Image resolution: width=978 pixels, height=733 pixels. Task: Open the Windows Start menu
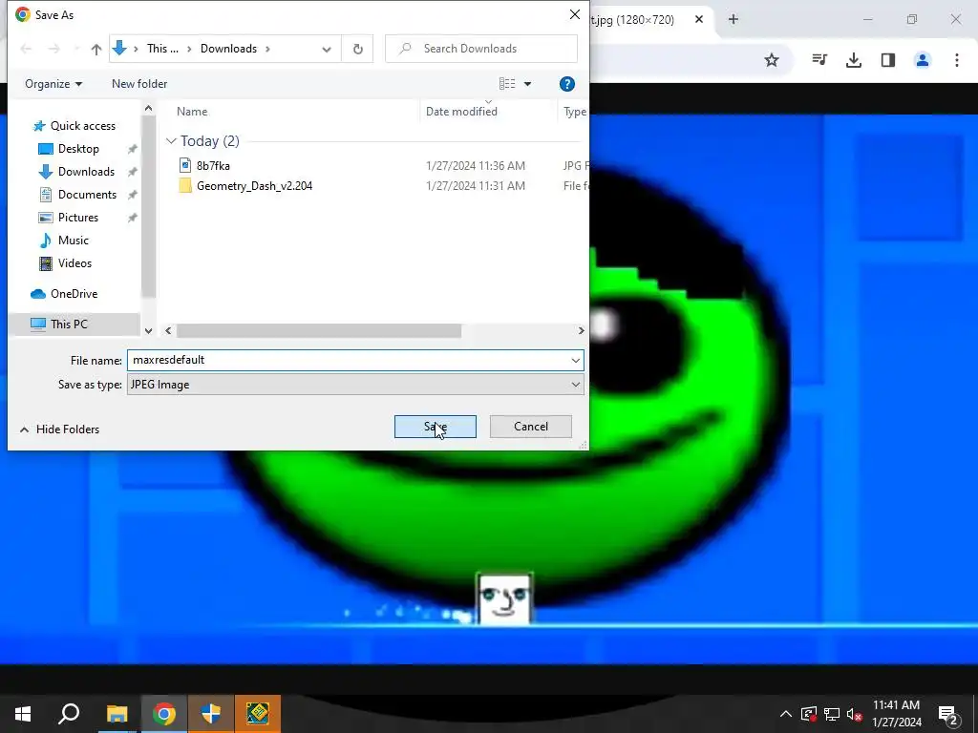[x=23, y=714]
